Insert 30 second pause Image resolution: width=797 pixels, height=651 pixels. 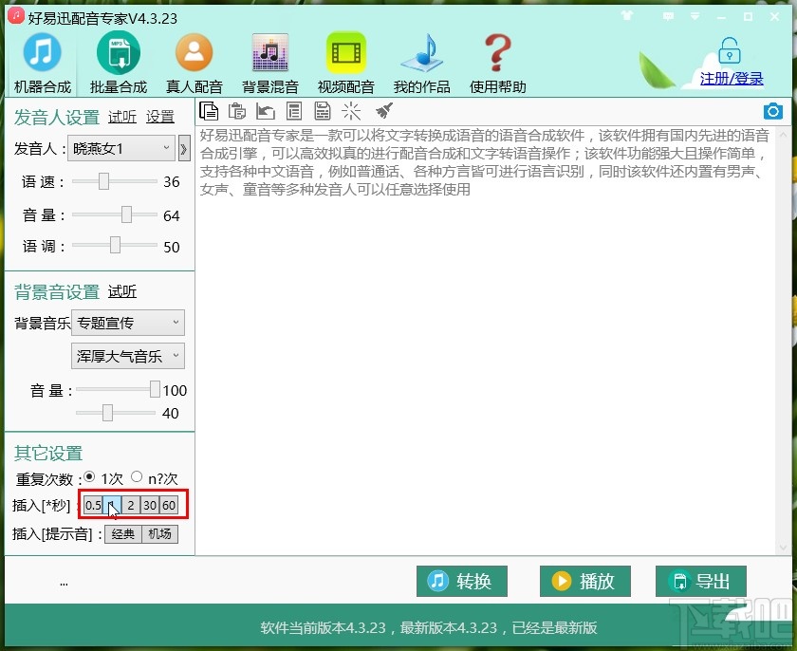(x=150, y=505)
